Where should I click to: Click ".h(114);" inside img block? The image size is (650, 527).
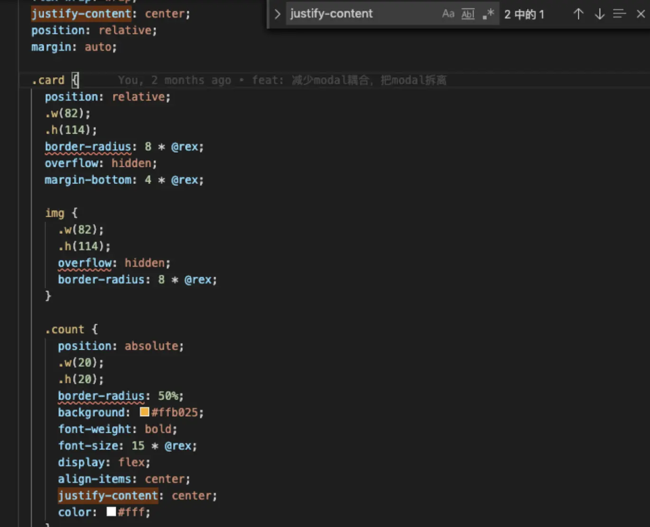pyautogui.click(x=84, y=246)
